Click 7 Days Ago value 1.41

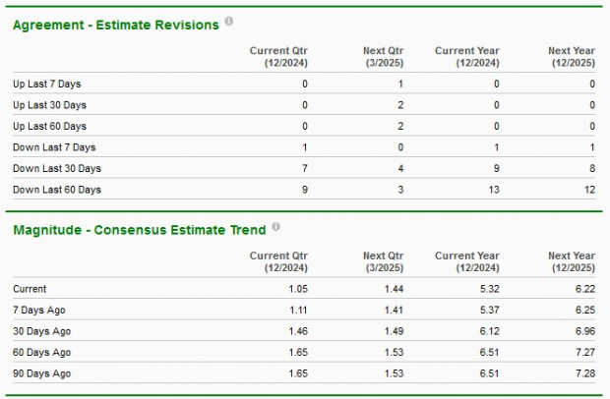click(395, 310)
